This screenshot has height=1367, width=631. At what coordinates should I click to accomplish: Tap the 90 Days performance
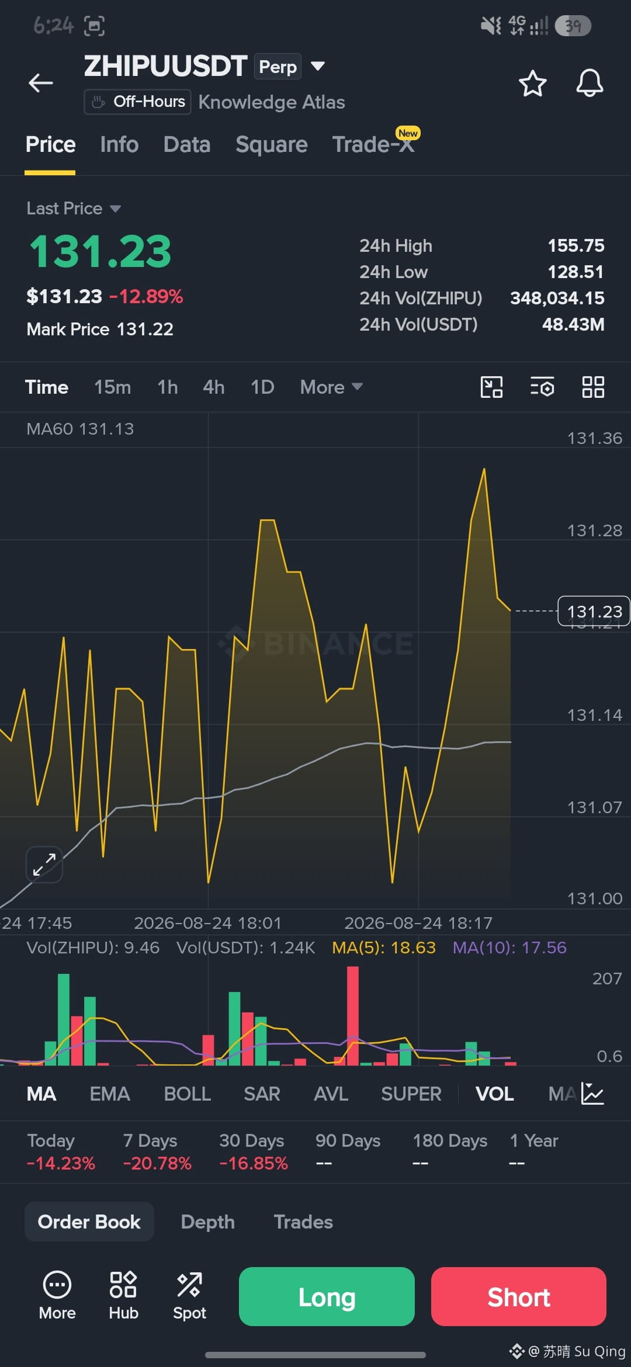(x=348, y=1151)
